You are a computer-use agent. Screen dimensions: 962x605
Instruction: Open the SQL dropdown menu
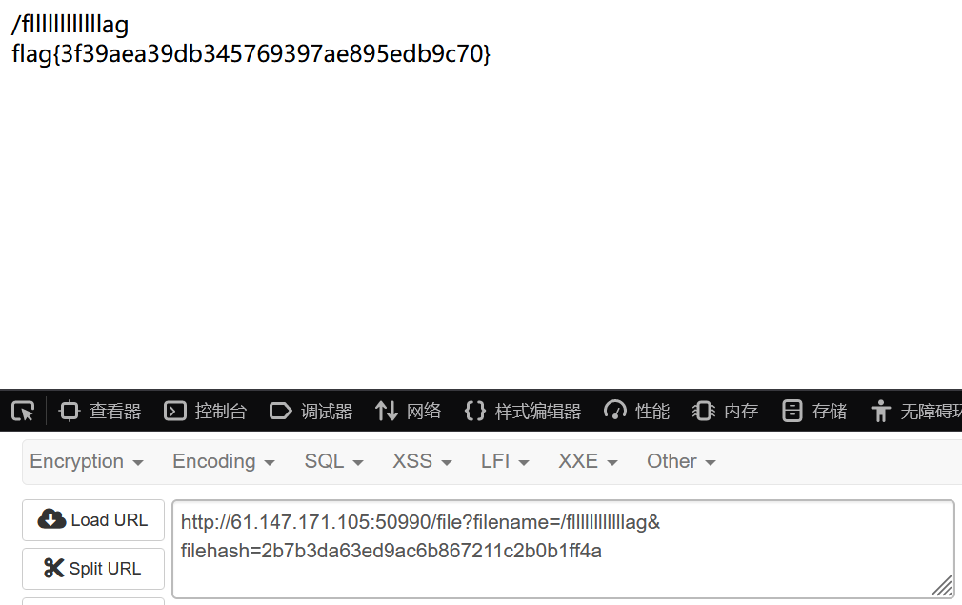(334, 461)
